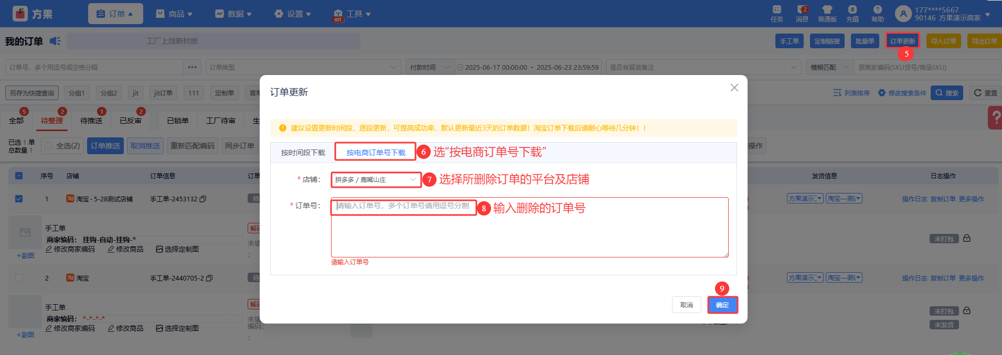Open the 是否有留言备注 dropdown
1002x355 pixels.
click(x=703, y=67)
